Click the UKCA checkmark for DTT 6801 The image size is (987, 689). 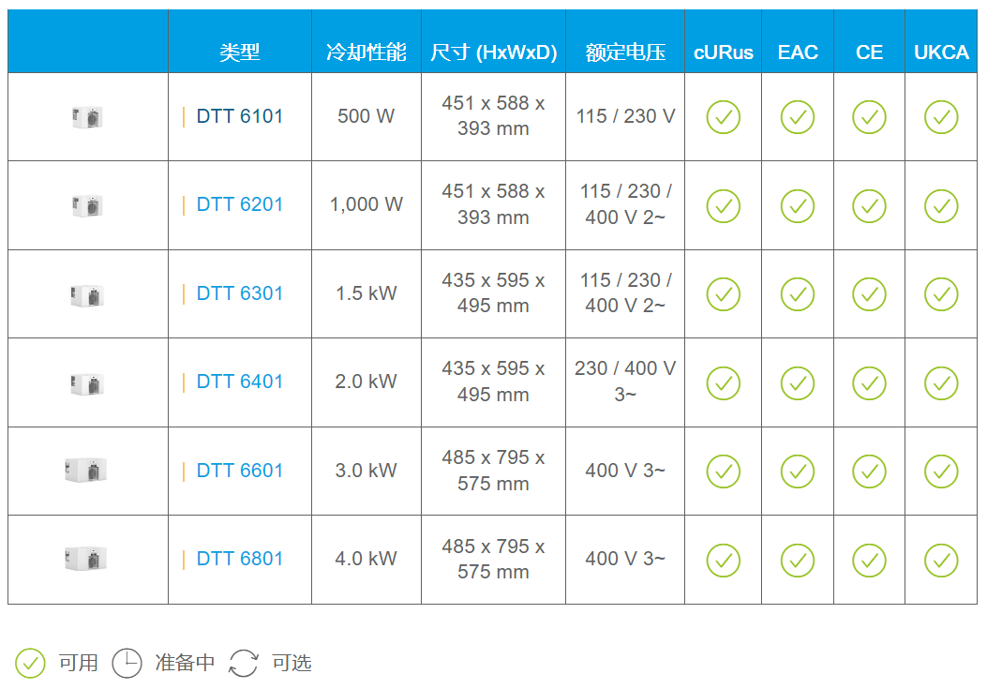(941, 560)
